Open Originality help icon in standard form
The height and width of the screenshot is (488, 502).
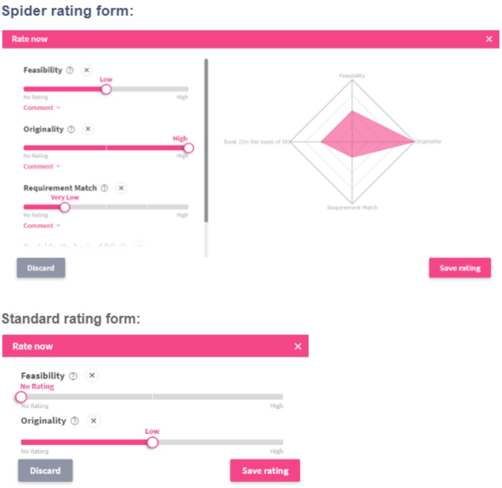74,421
